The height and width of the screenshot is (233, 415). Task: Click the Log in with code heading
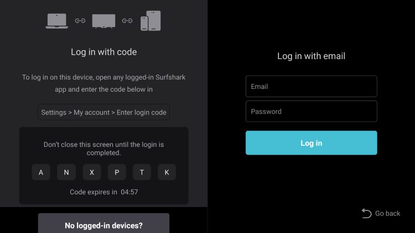104,52
